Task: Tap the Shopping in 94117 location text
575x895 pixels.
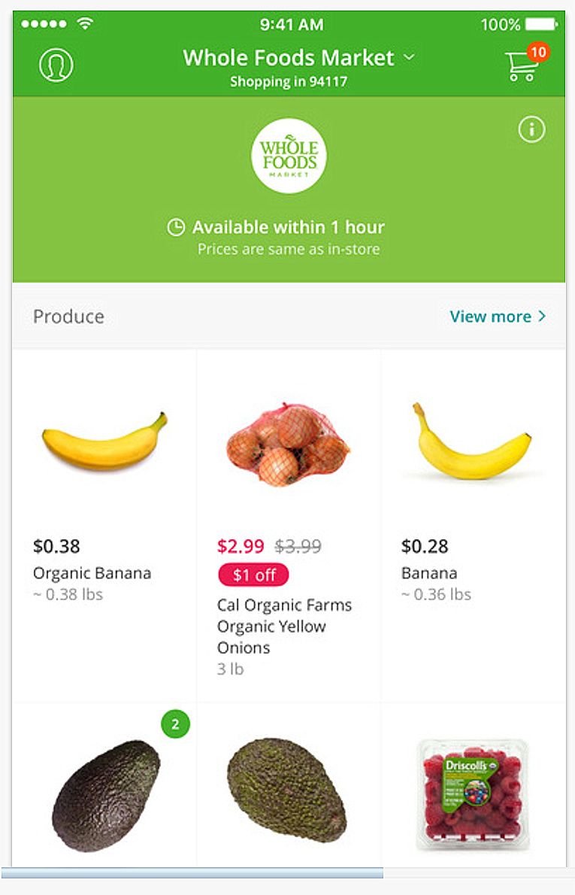Action: point(289,81)
